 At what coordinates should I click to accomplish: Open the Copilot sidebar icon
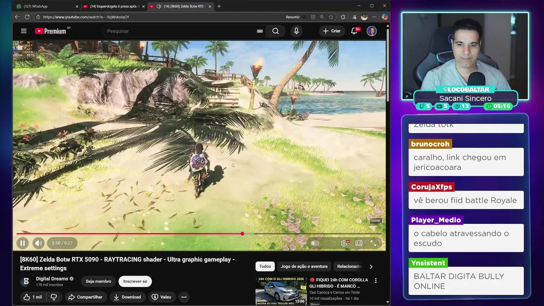(x=385, y=17)
